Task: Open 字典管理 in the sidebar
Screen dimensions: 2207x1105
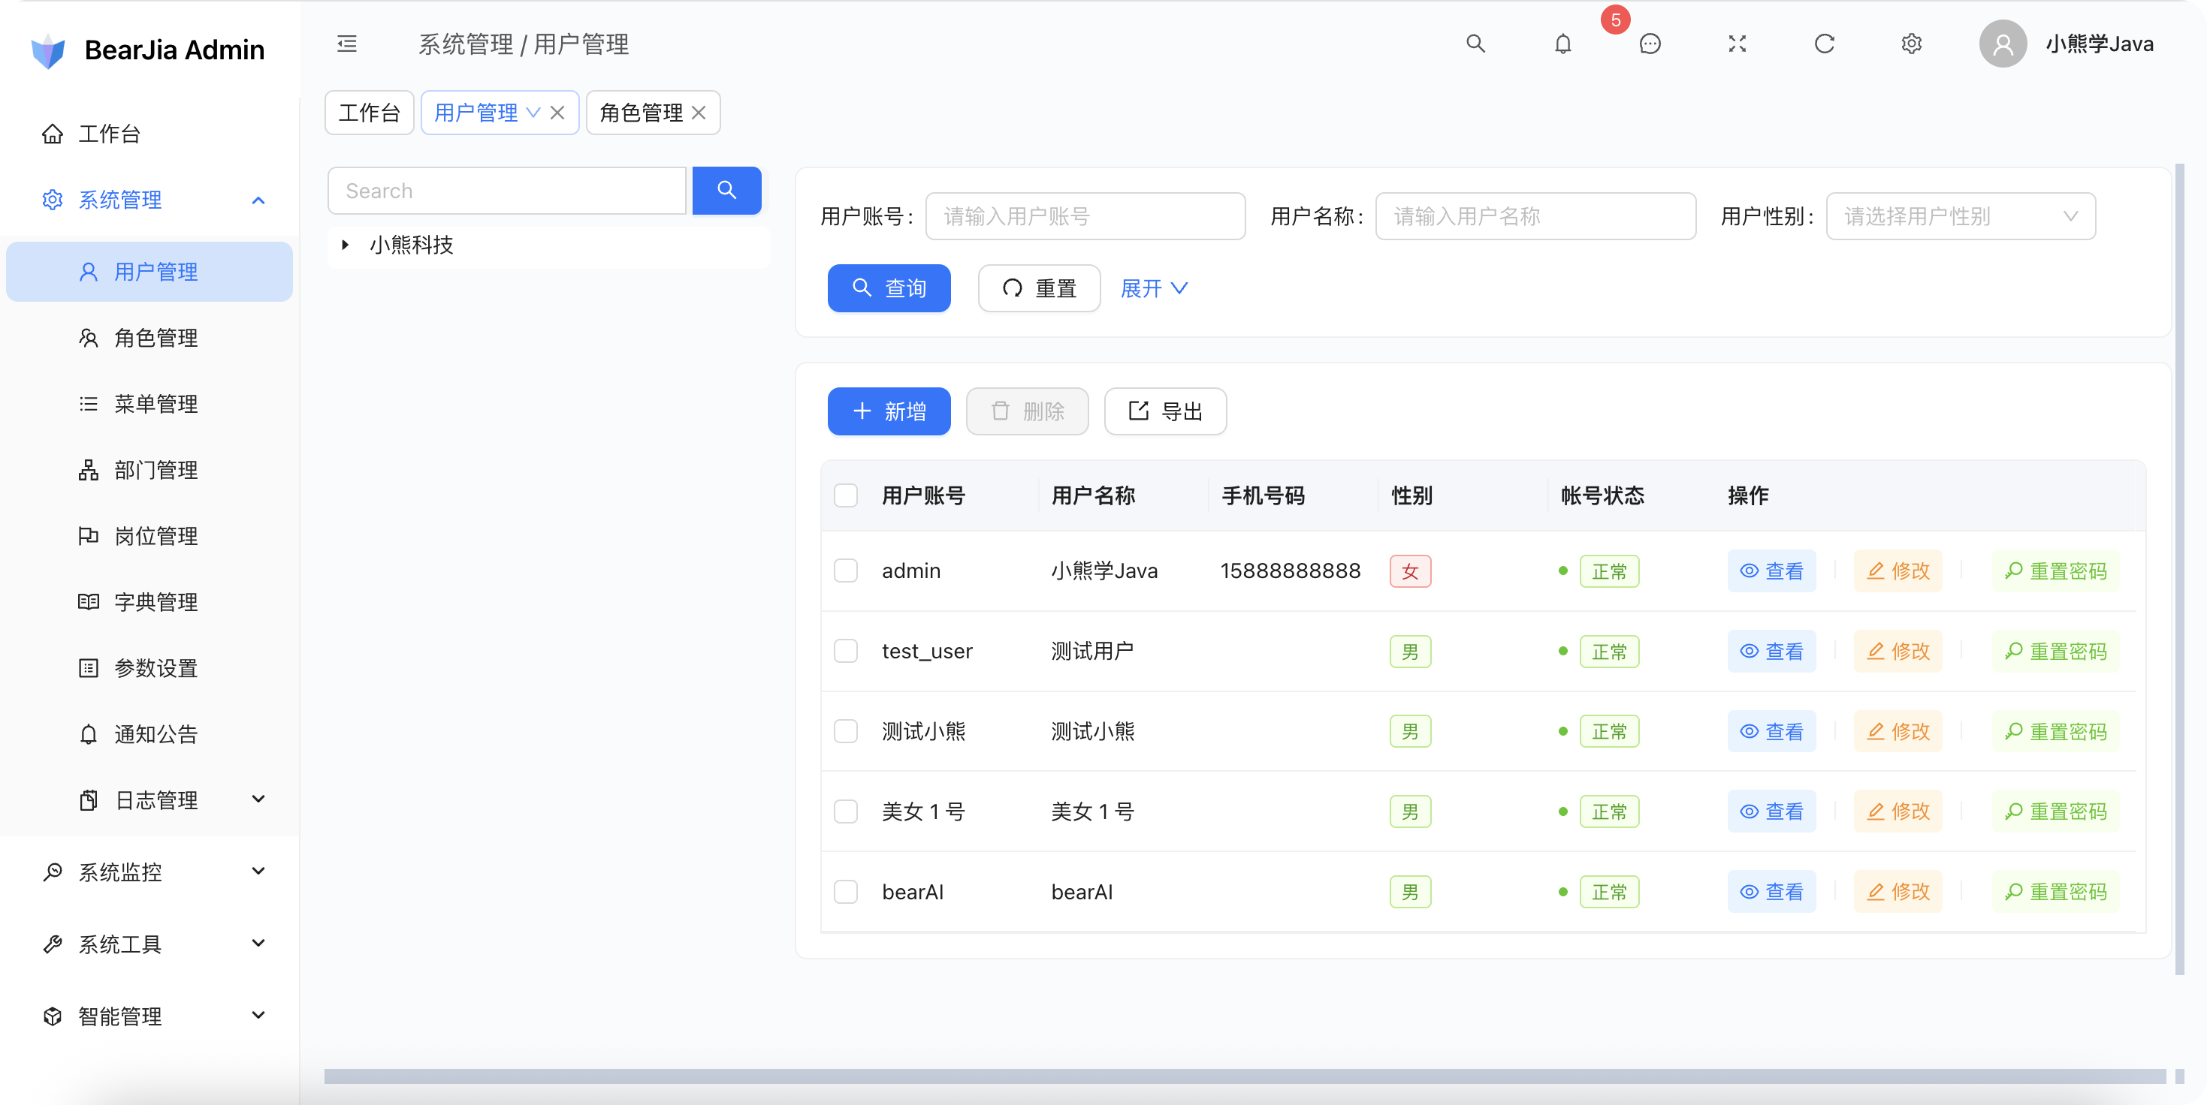Action: click(x=149, y=602)
